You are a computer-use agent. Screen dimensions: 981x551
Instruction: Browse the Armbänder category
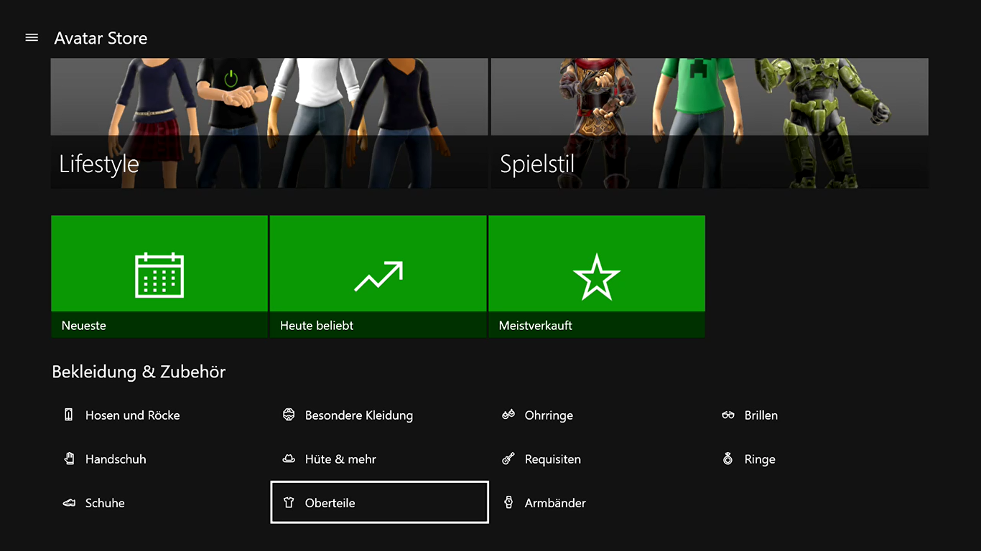(x=554, y=503)
